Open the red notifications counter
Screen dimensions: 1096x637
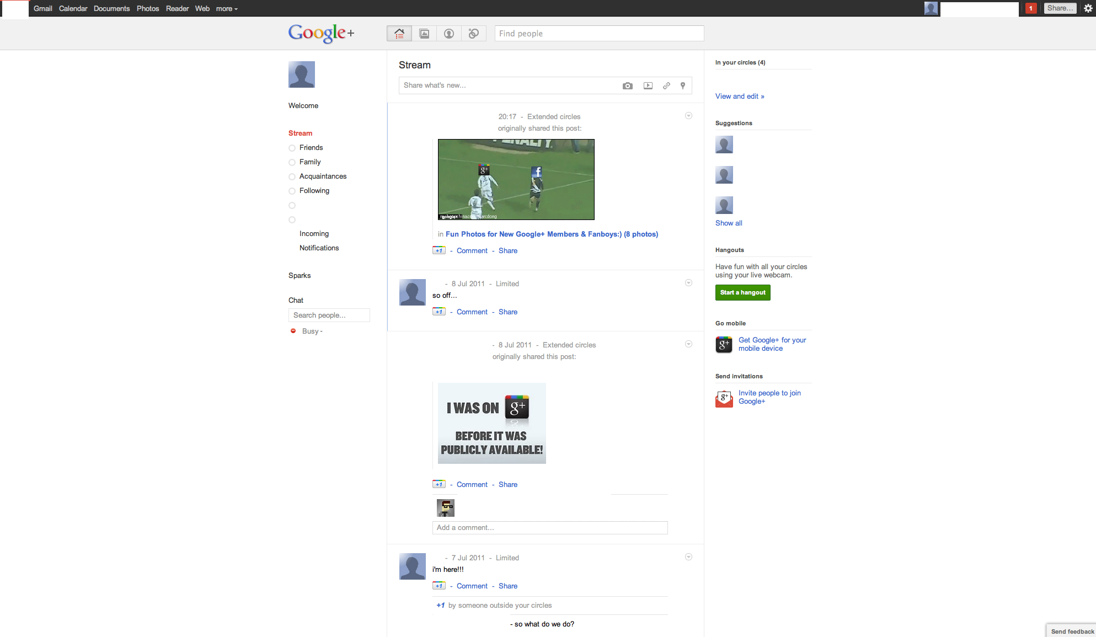point(1031,8)
